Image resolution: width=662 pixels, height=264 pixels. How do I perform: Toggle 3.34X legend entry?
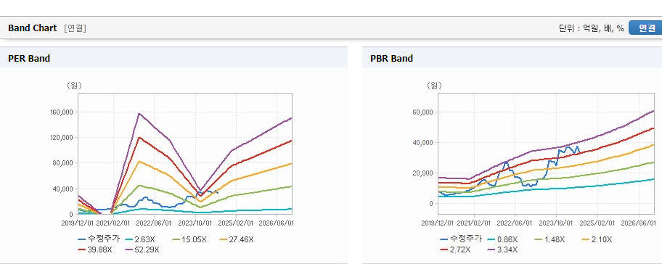click(502, 249)
